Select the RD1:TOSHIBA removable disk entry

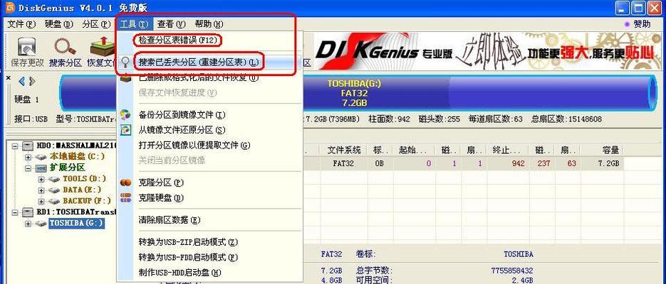[76, 212]
